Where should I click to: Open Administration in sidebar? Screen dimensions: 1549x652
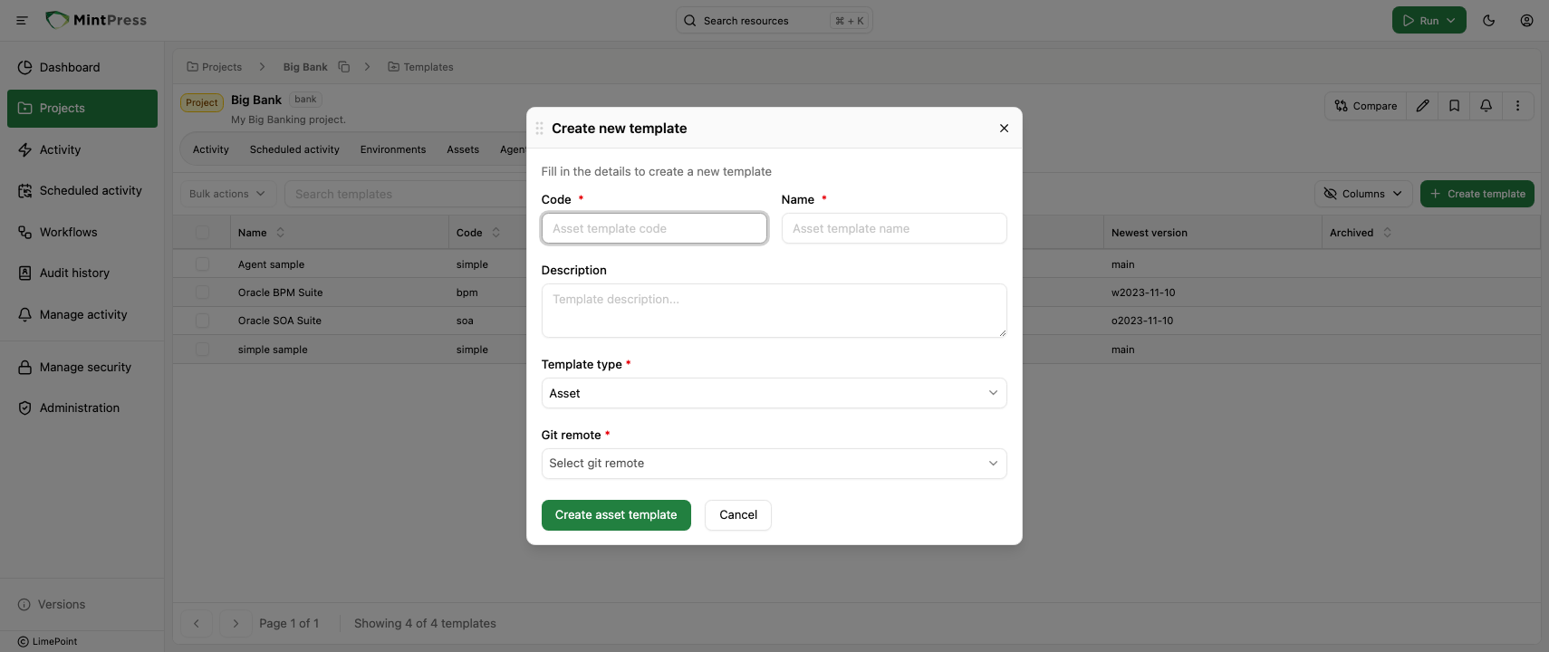(82, 407)
